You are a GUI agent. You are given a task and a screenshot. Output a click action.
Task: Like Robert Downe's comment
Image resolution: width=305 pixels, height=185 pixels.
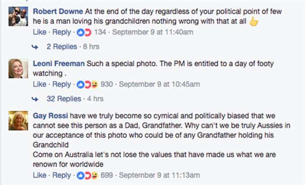pos(39,32)
